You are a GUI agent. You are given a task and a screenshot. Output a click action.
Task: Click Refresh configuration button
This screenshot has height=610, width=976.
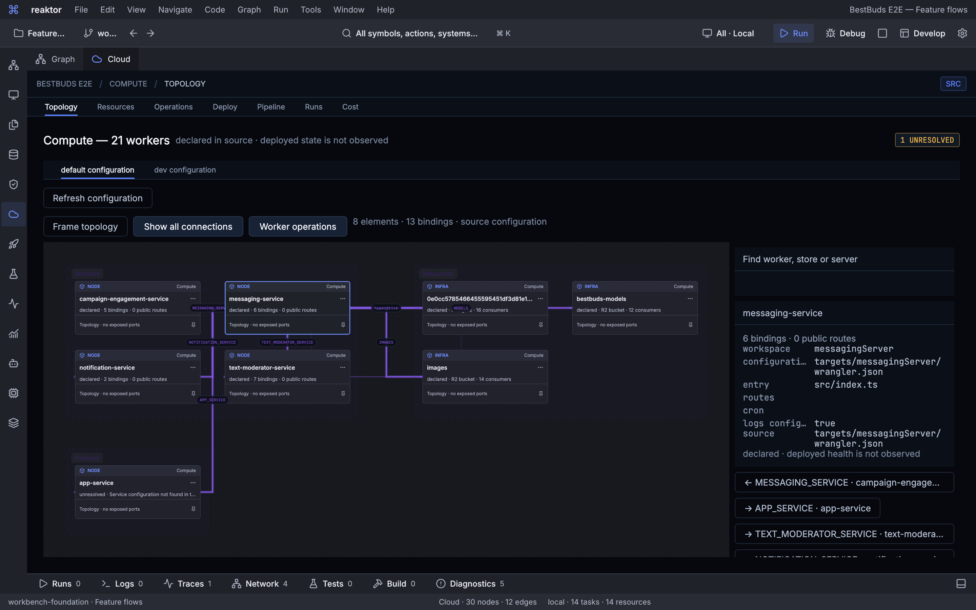point(98,198)
